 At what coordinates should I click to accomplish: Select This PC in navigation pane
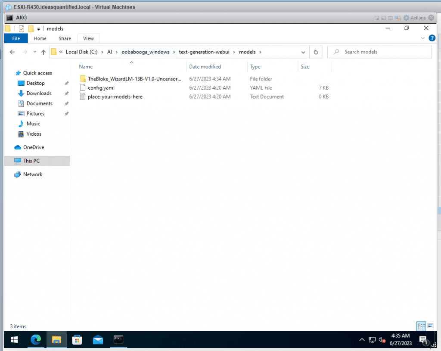(x=37, y=161)
